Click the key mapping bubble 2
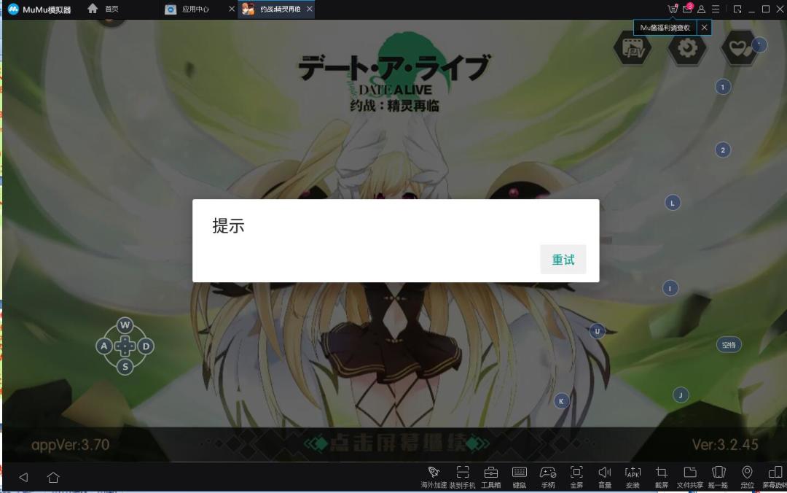 pos(723,150)
